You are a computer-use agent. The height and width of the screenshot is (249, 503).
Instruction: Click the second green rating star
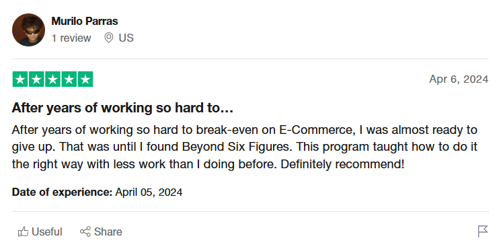click(x=36, y=79)
